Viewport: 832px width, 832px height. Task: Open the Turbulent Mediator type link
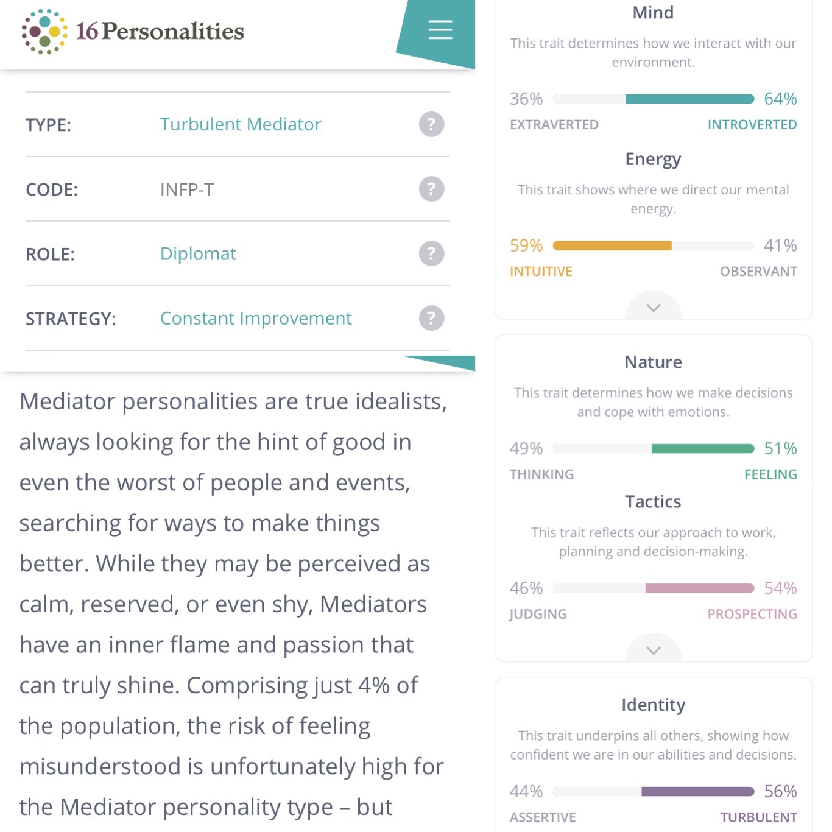click(x=240, y=124)
